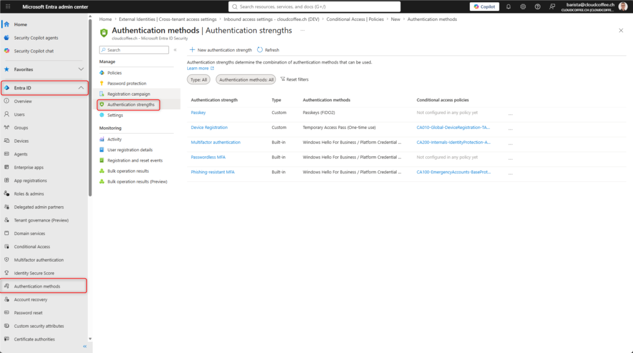Click External Identities breadcrumb link
Screen dimensions: 633x353
coord(168,19)
